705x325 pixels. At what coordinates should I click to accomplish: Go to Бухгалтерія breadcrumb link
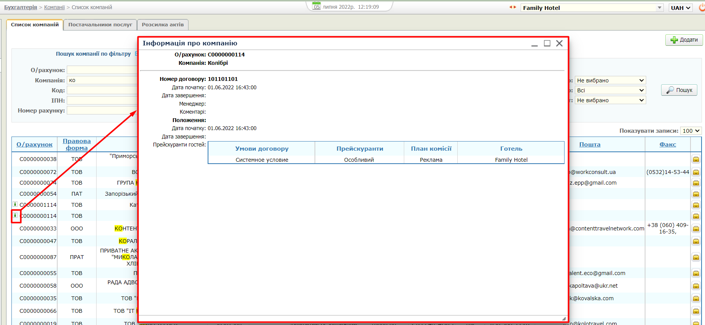click(21, 7)
